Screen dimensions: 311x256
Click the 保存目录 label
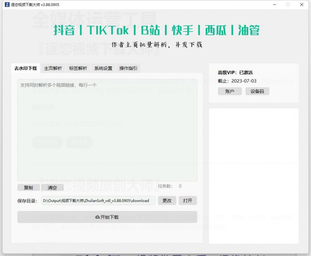tap(27, 201)
